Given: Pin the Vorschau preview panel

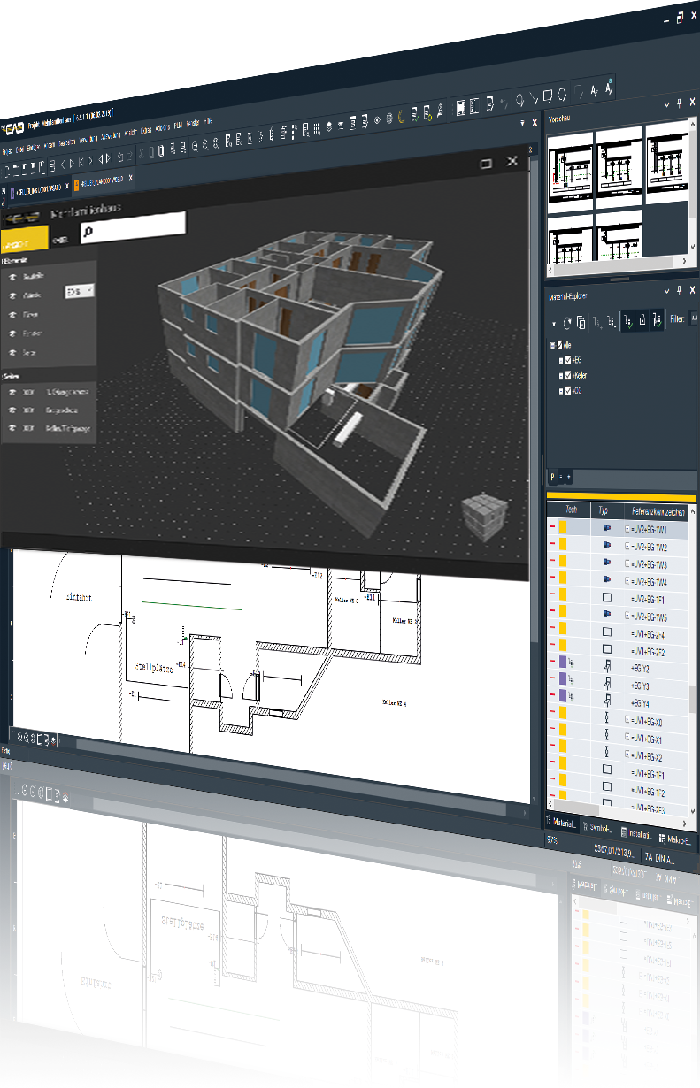Looking at the screenshot, I should point(679,103).
